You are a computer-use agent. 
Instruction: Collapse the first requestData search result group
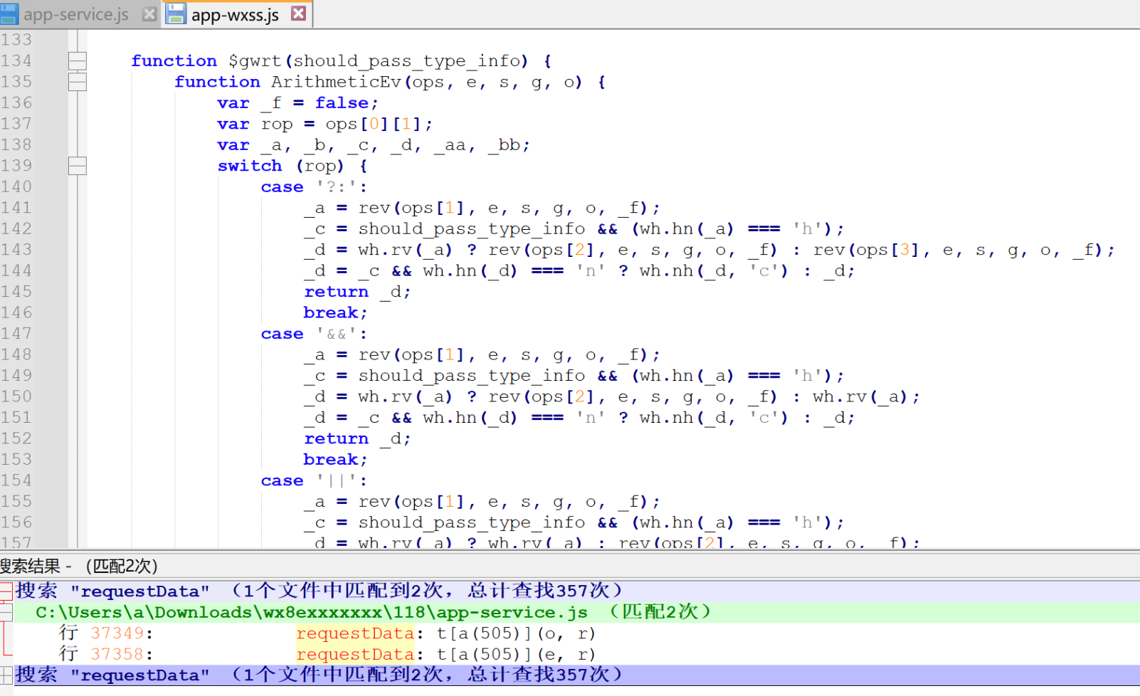[4, 590]
